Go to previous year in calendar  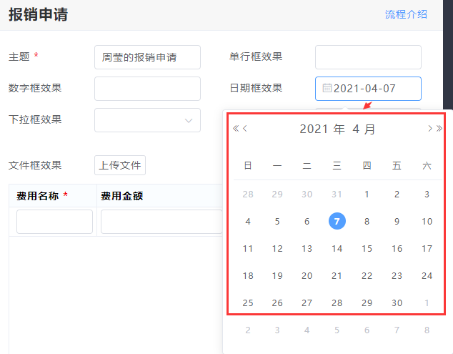236,129
